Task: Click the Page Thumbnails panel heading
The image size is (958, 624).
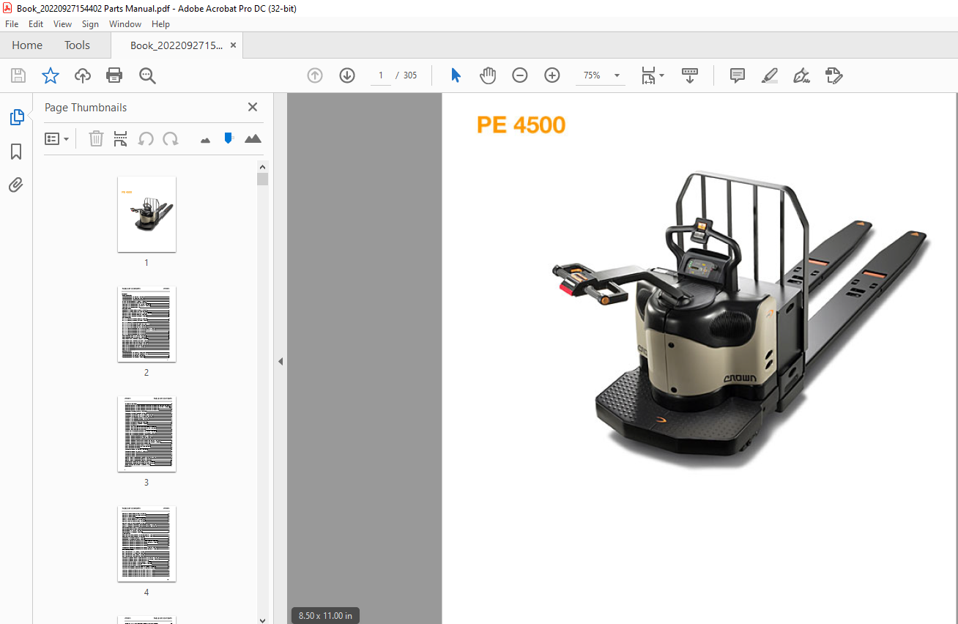Action: coord(86,108)
